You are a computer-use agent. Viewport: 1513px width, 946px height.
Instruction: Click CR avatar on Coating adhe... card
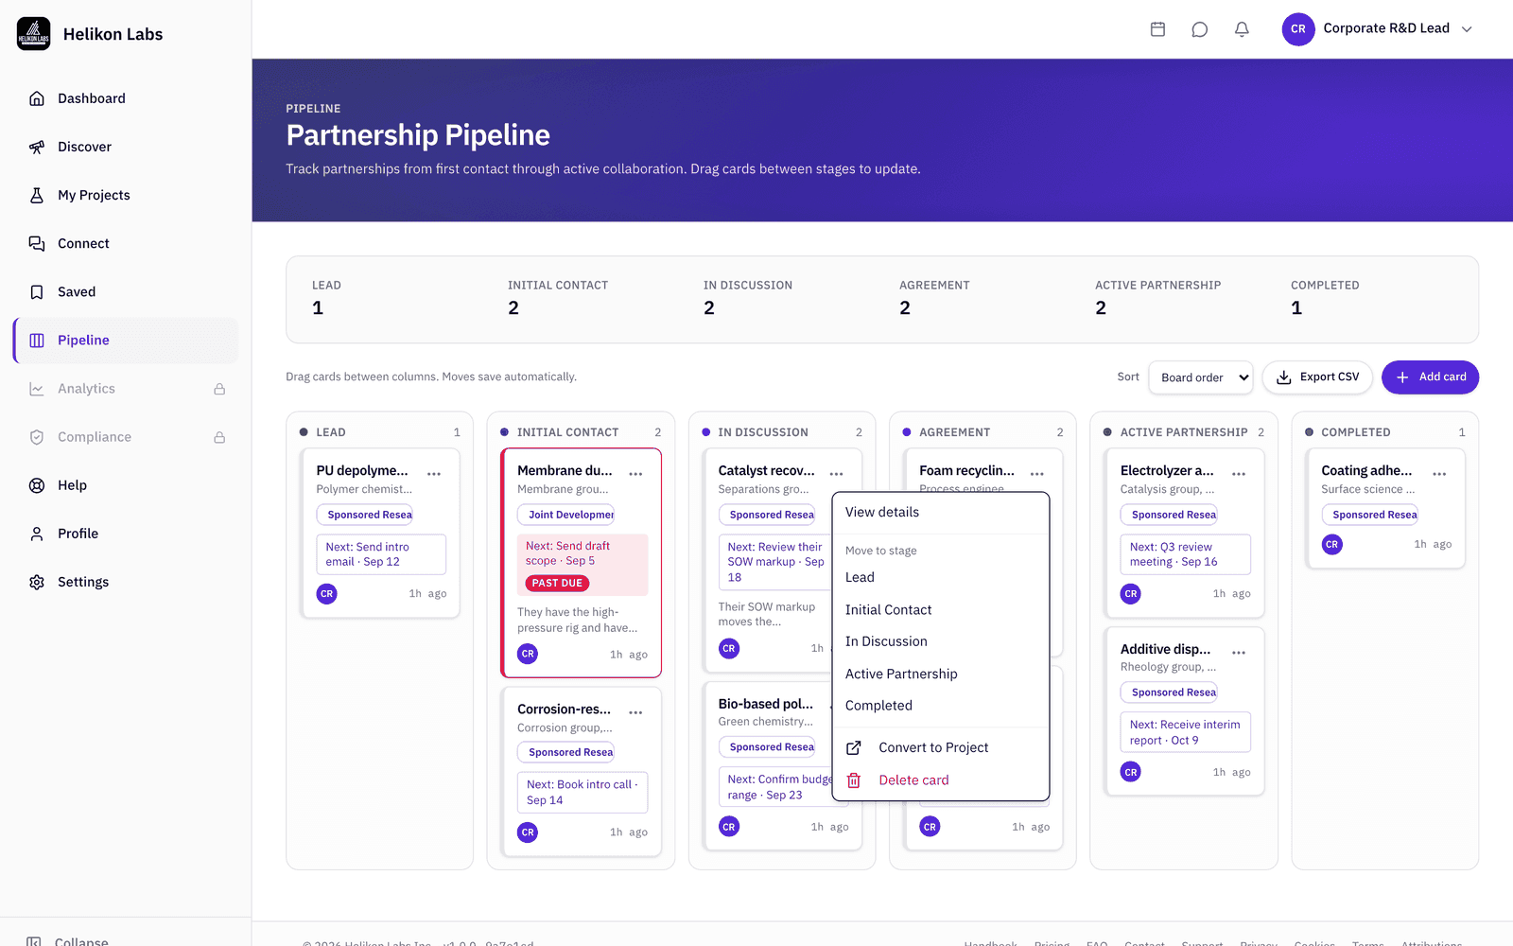[x=1331, y=544]
